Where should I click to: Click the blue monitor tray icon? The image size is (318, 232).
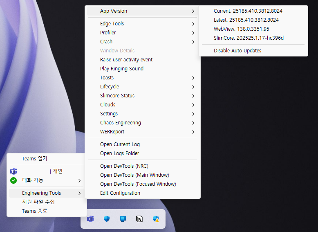[123, 219]
